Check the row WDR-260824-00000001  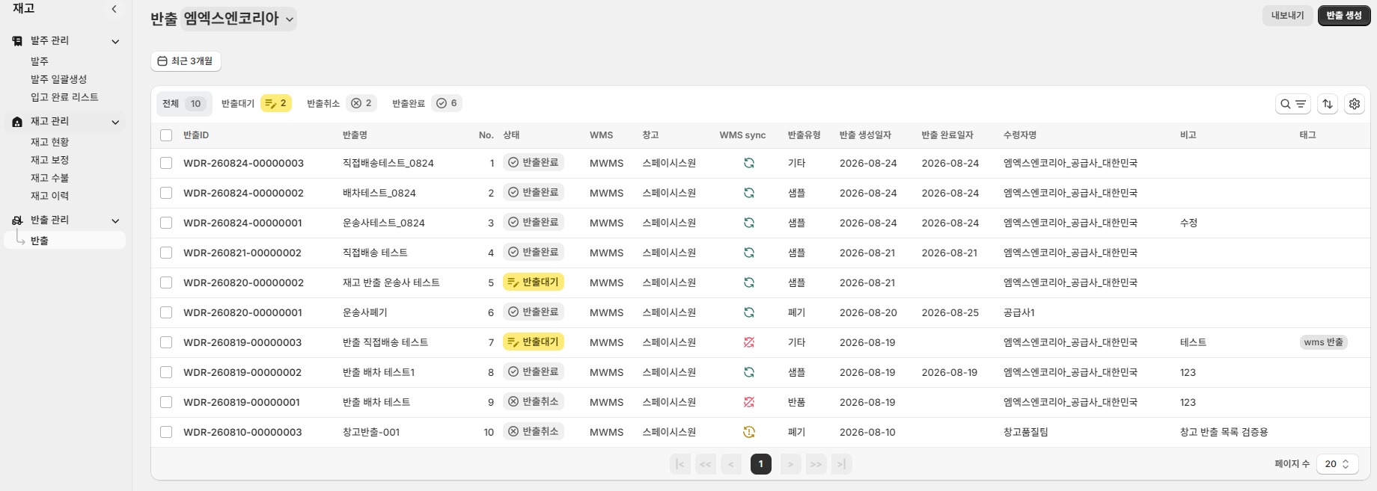tap(166, 223)
